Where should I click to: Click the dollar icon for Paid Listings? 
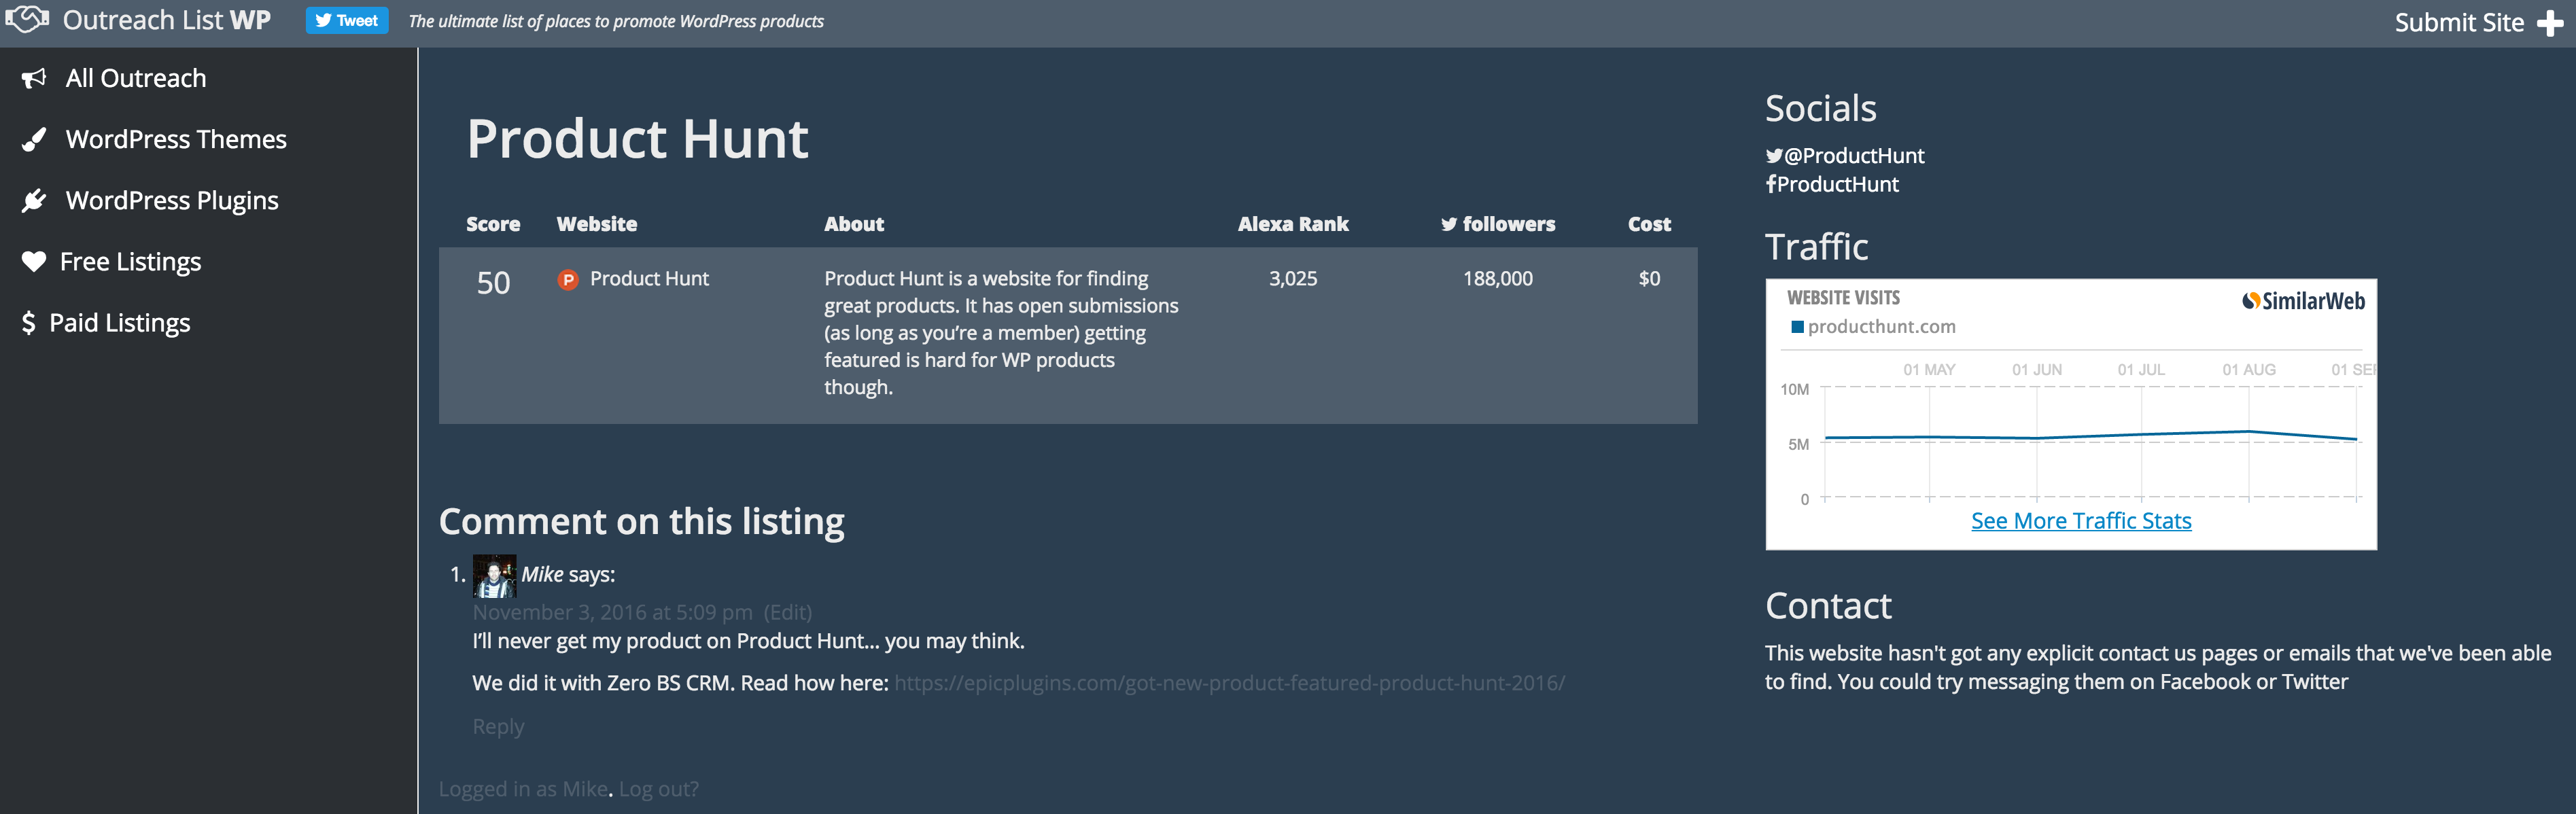coord(28,323)
